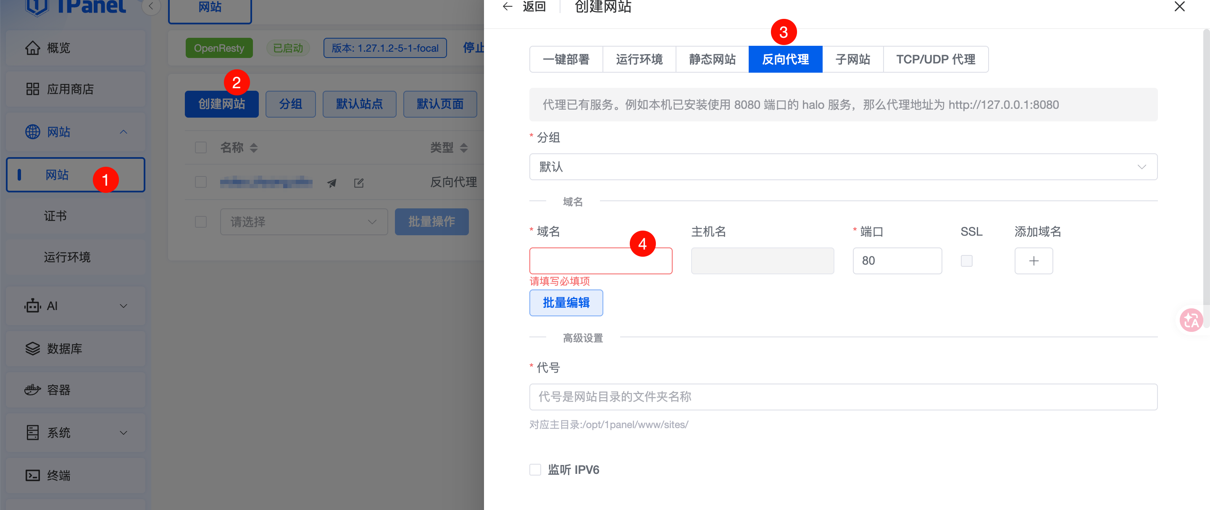The image size is (1210, 510).
Task: Click into the 代号 input field
Action: (843, 397)
